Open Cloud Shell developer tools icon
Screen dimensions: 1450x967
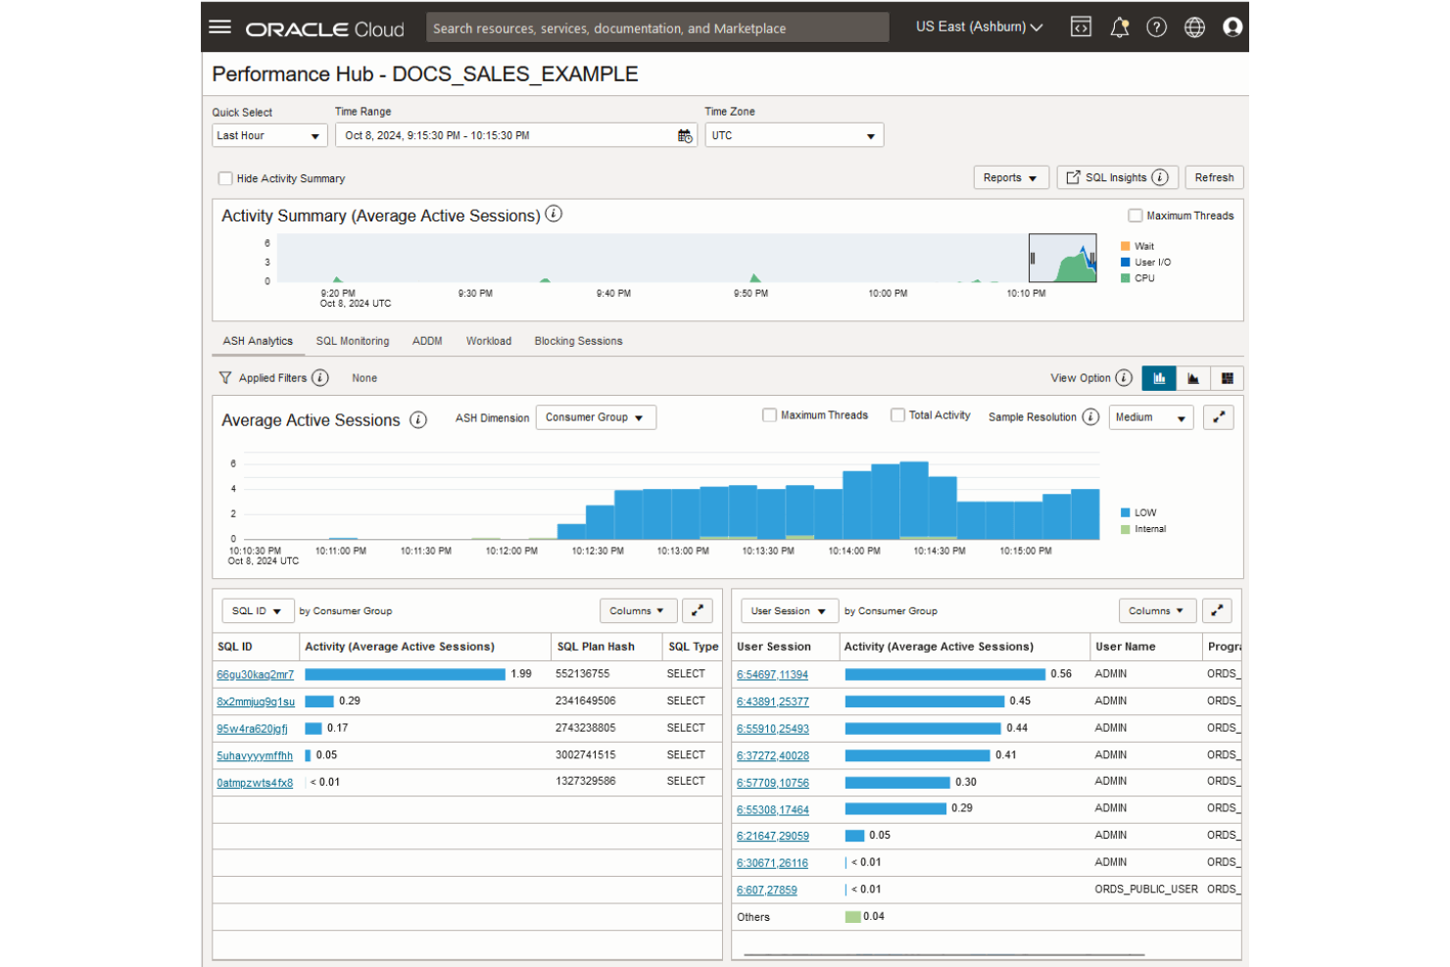point(1081,27)
